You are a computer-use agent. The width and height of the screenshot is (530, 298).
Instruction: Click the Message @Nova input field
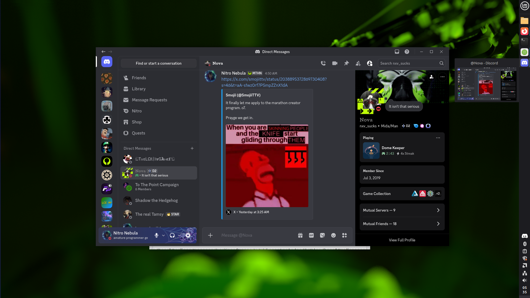click(x=257, y=235)
